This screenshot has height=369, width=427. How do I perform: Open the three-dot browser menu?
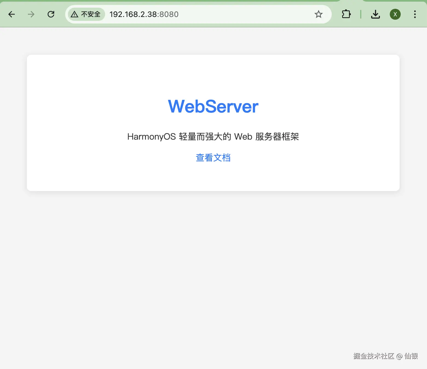415,14
